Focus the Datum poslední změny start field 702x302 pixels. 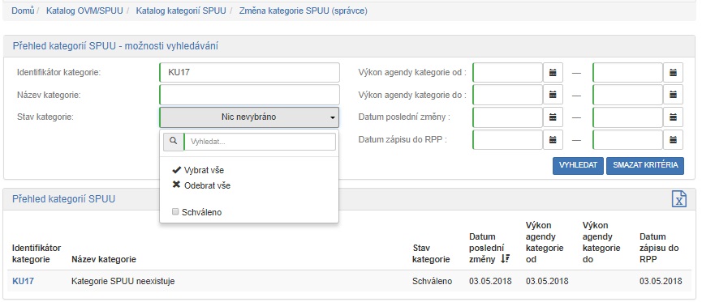(x=508, y=117)
